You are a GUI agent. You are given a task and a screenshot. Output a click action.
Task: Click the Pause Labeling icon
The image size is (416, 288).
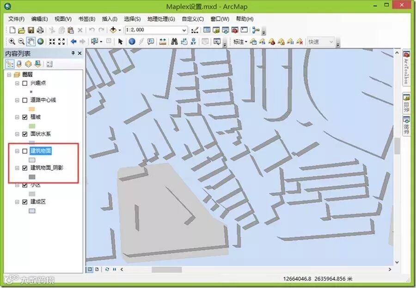[x=290, y=42]
